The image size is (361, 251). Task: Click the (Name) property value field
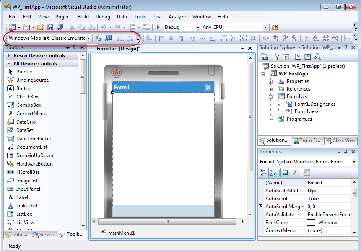click(329, 183)
